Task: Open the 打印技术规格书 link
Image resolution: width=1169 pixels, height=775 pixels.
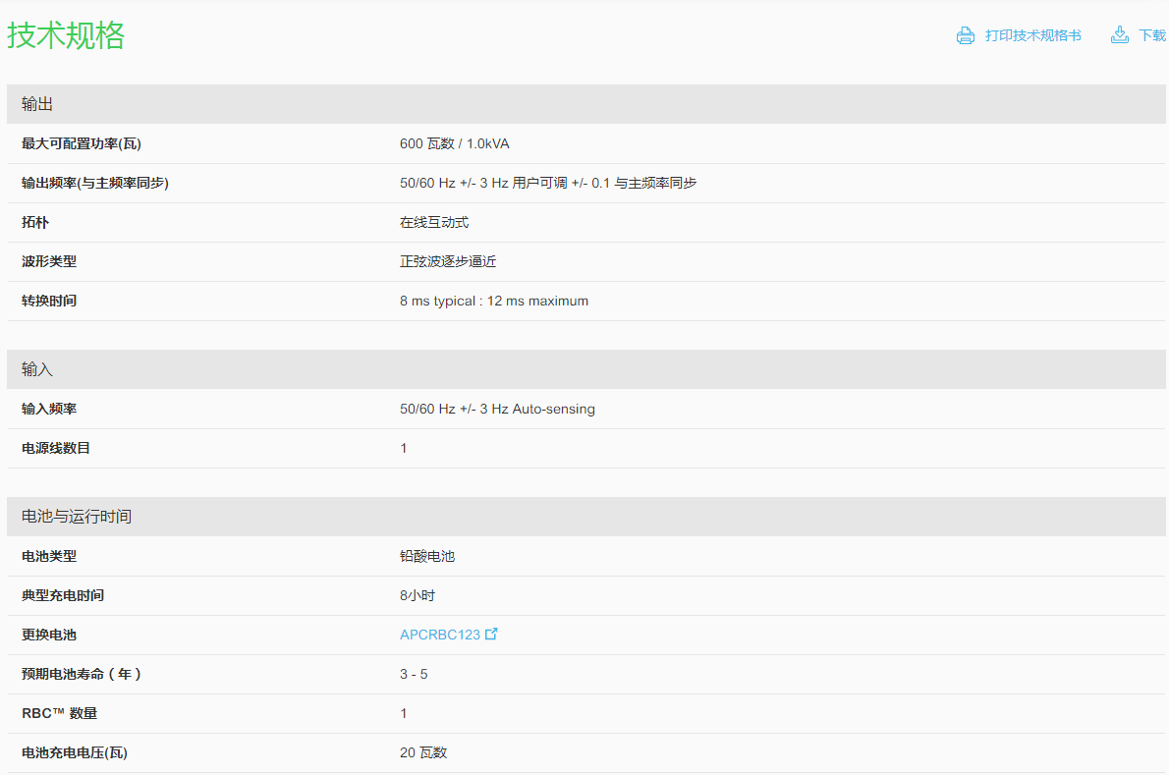Action: click(1032, 35)
